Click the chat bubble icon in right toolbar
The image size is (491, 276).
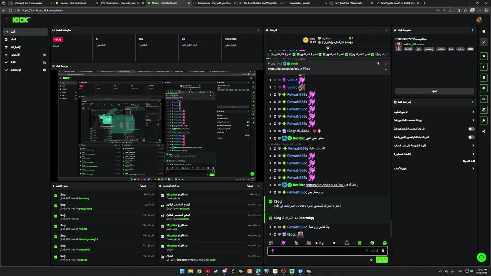484,88
